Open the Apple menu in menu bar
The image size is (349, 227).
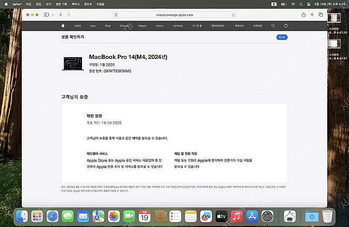coord(6,4)
